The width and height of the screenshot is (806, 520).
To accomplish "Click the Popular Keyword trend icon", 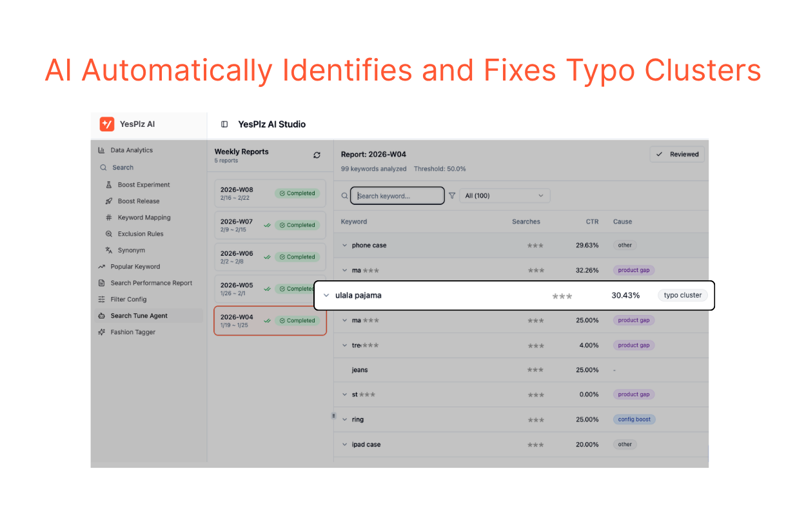I will coord(101,267).
